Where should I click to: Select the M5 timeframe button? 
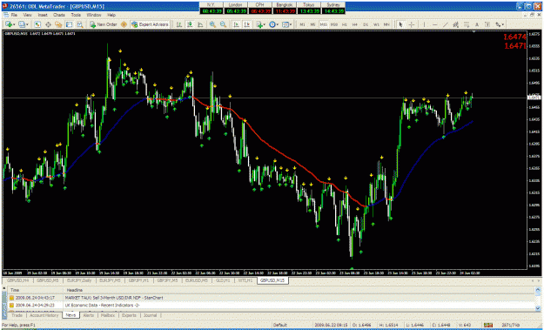pyautogui.click(x=313, y=24)
